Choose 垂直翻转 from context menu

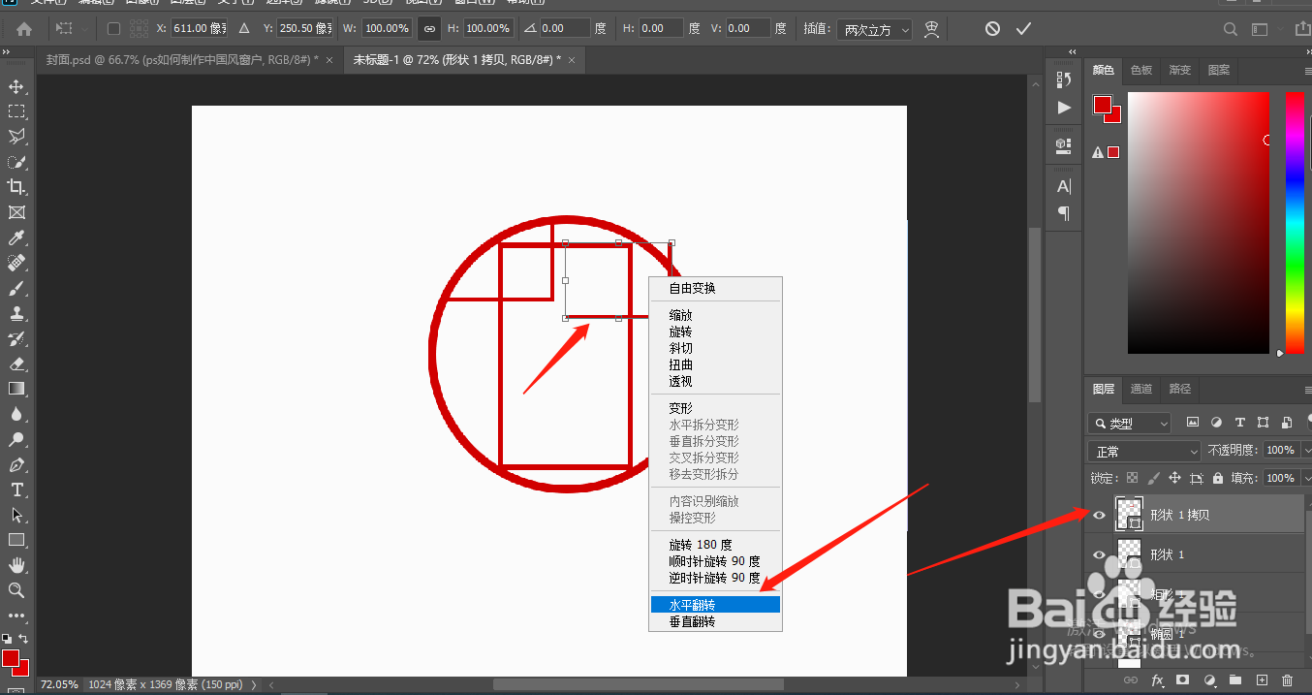click(715, 621)
